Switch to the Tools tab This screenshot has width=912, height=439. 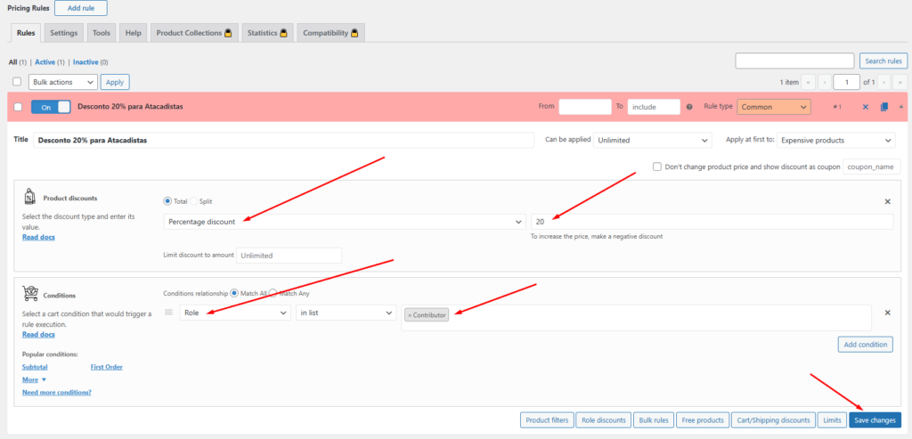point(102,33)
